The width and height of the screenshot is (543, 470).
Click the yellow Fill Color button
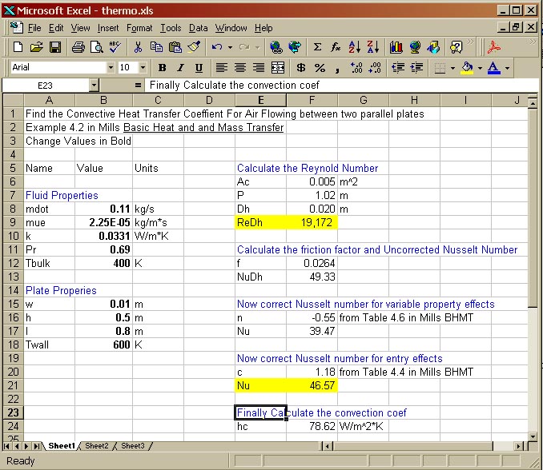click(468, 68)
